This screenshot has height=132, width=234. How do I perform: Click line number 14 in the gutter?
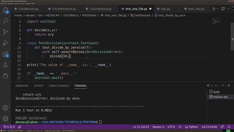click(x=19, y=65)
